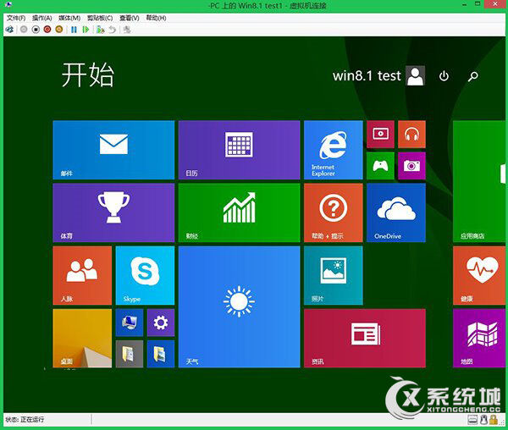The image size is (508, 430).
Task: Open the Desktop (桌面) tile
Action: coord(82,339)
